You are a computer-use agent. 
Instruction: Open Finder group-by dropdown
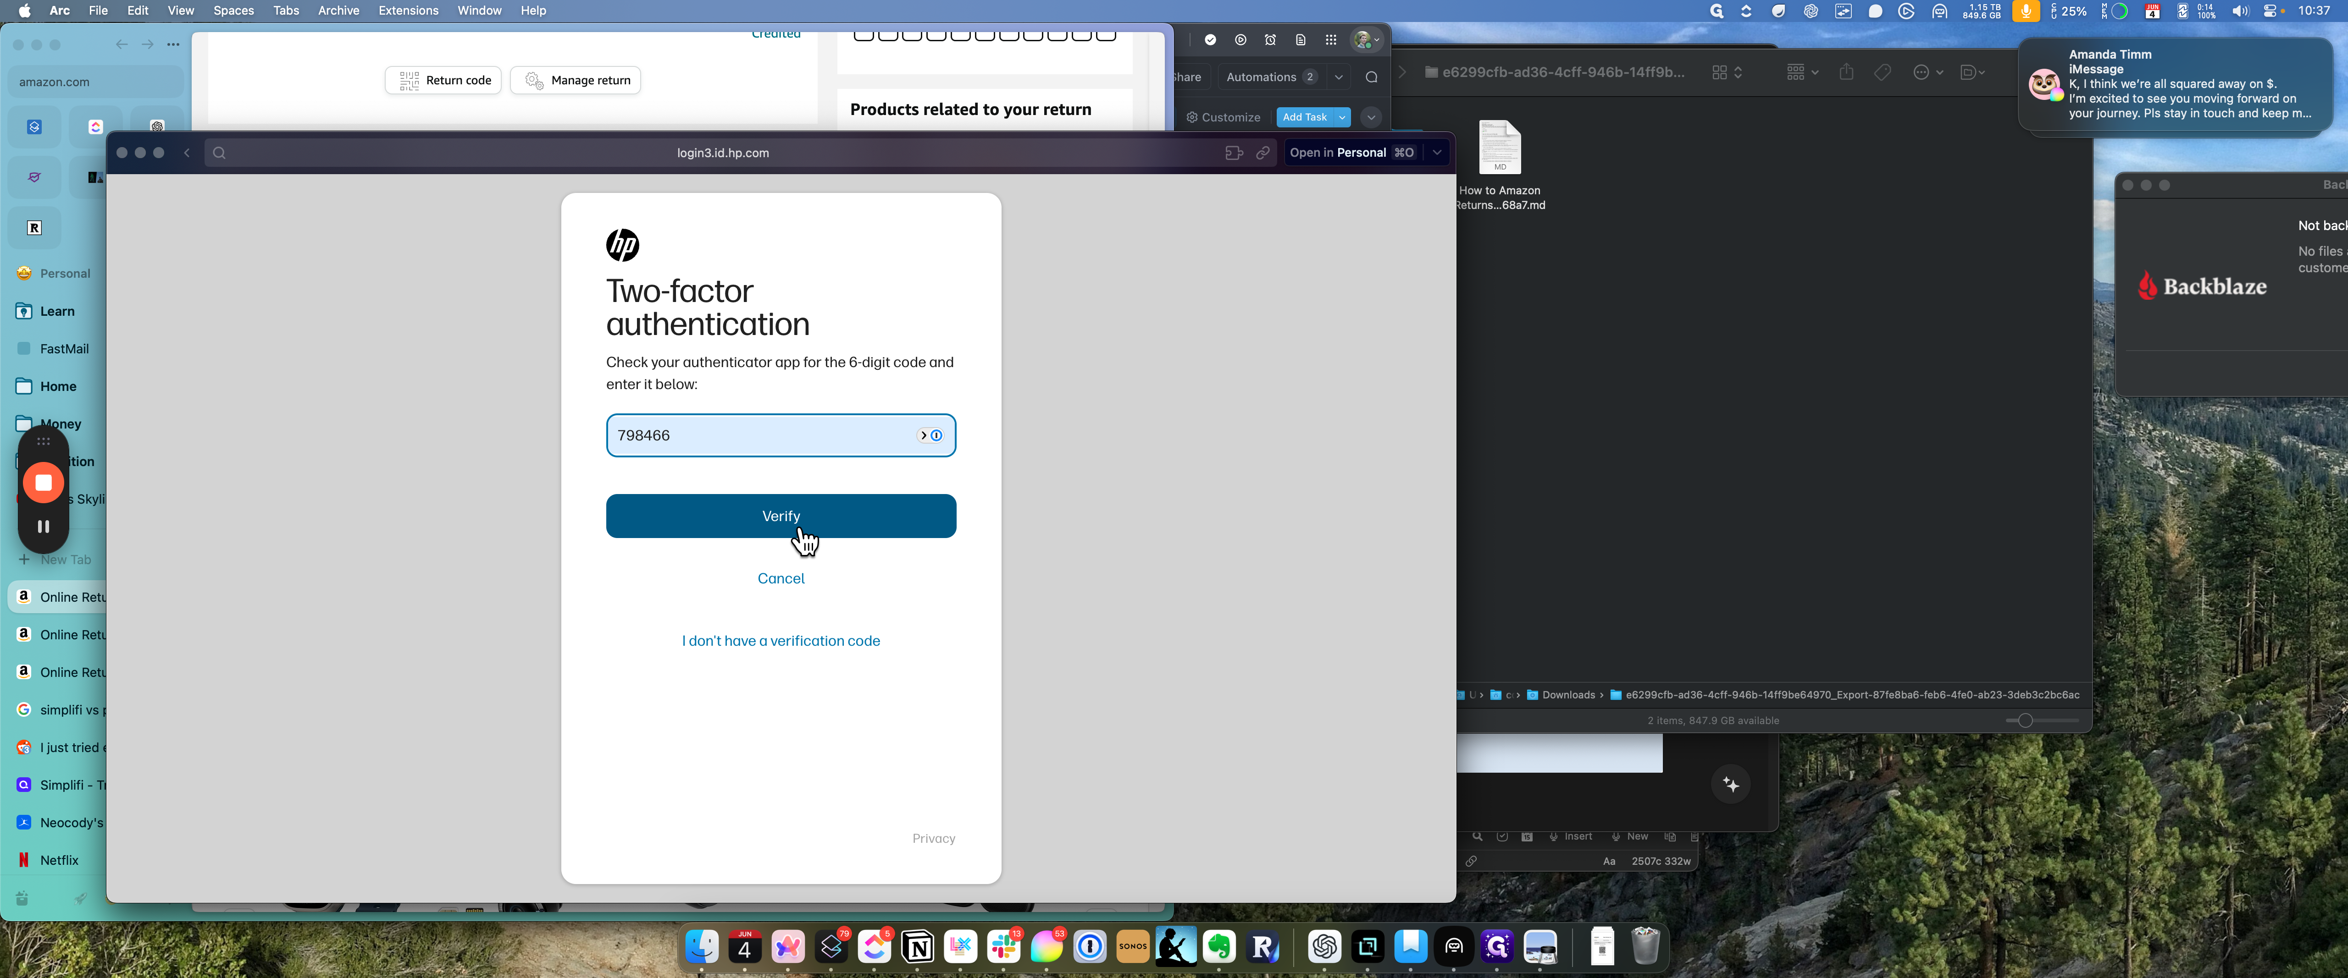[x=1802, y=72]
